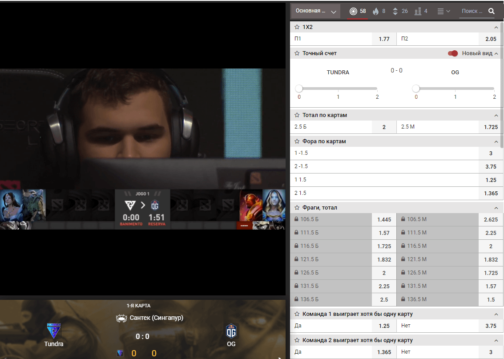Star the Фраги, тотал market
This screenshot has width=504, height=359.
[x=297, y=208]
